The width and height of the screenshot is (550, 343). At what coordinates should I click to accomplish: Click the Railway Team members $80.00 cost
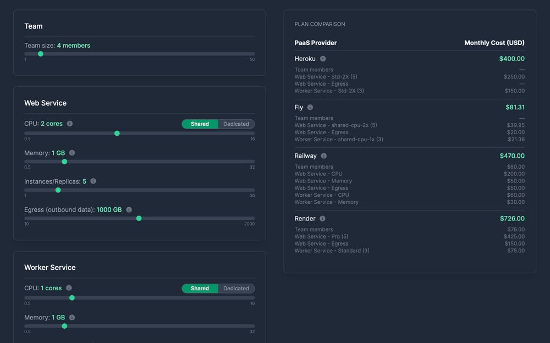(516, 167)
